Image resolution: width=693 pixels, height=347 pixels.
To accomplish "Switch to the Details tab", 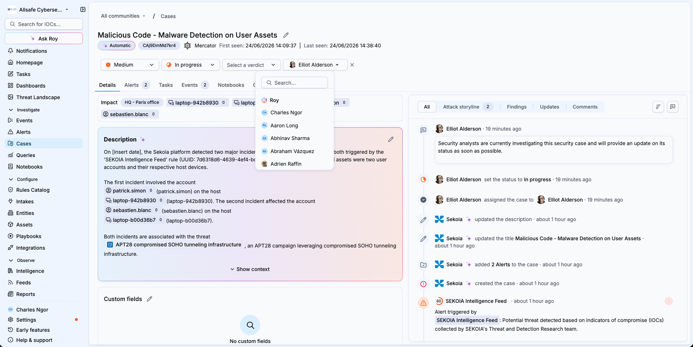I will 107,85.
